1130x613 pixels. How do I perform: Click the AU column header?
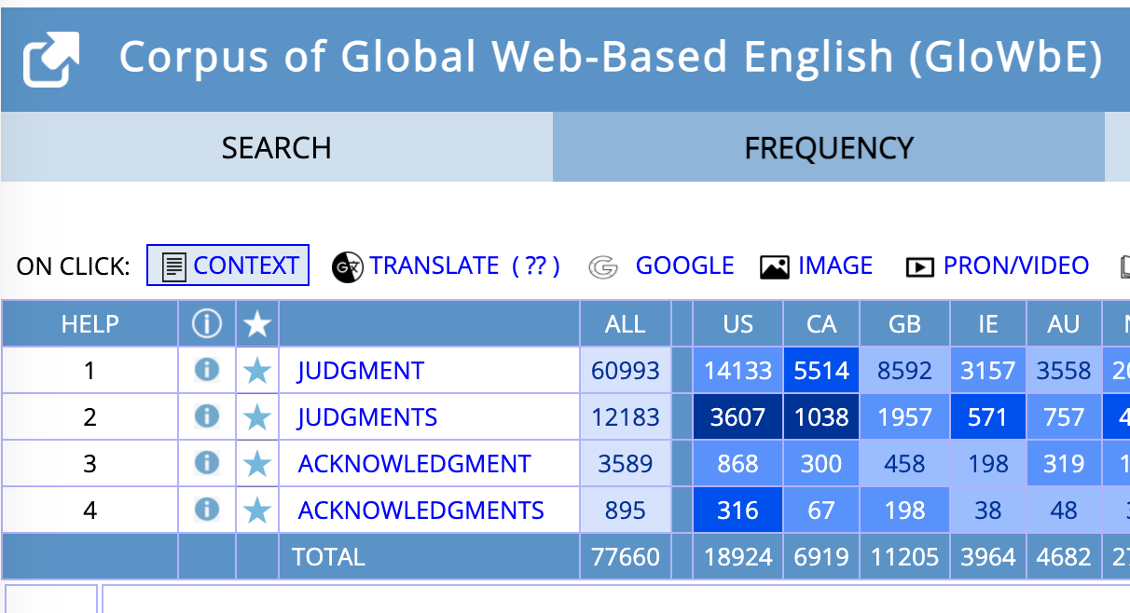point(1064,323)
